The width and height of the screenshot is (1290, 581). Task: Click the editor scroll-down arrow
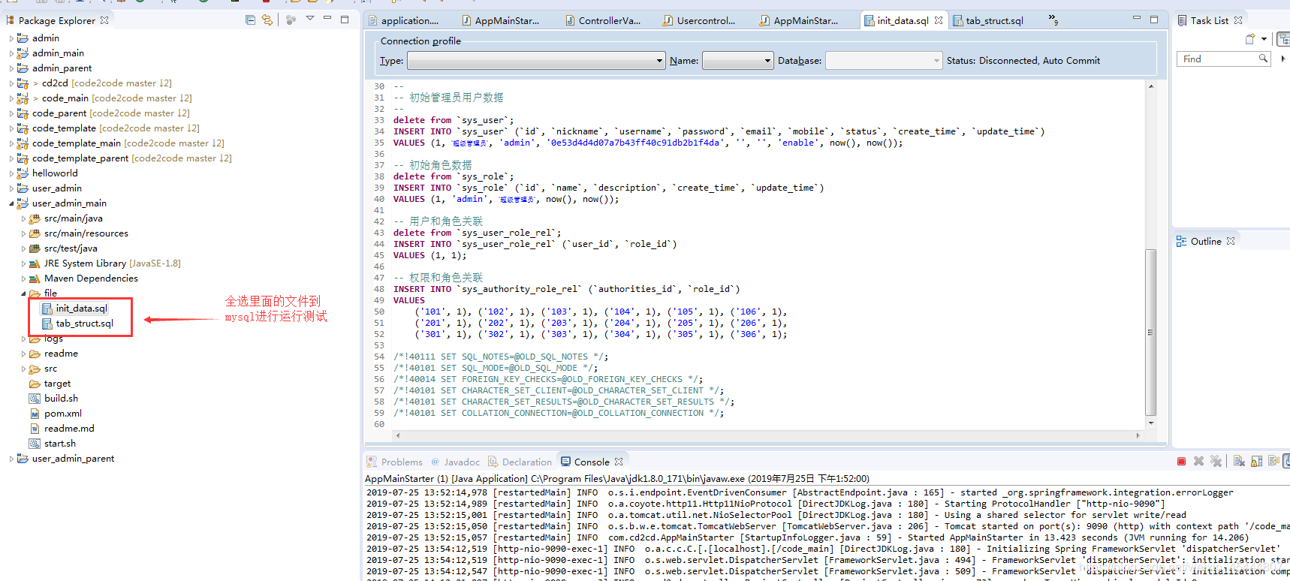1150,423
